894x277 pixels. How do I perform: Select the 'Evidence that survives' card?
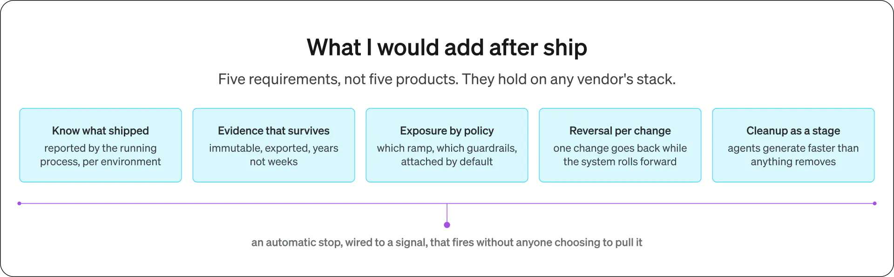pos(274,145)
